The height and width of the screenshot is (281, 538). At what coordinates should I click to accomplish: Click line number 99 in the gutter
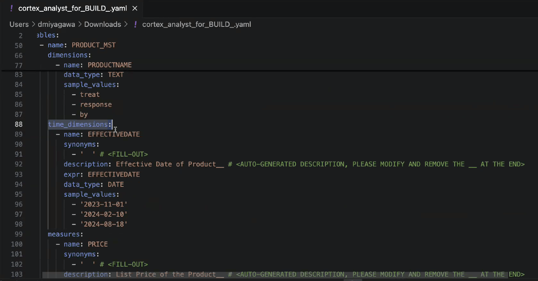point(19,234)
